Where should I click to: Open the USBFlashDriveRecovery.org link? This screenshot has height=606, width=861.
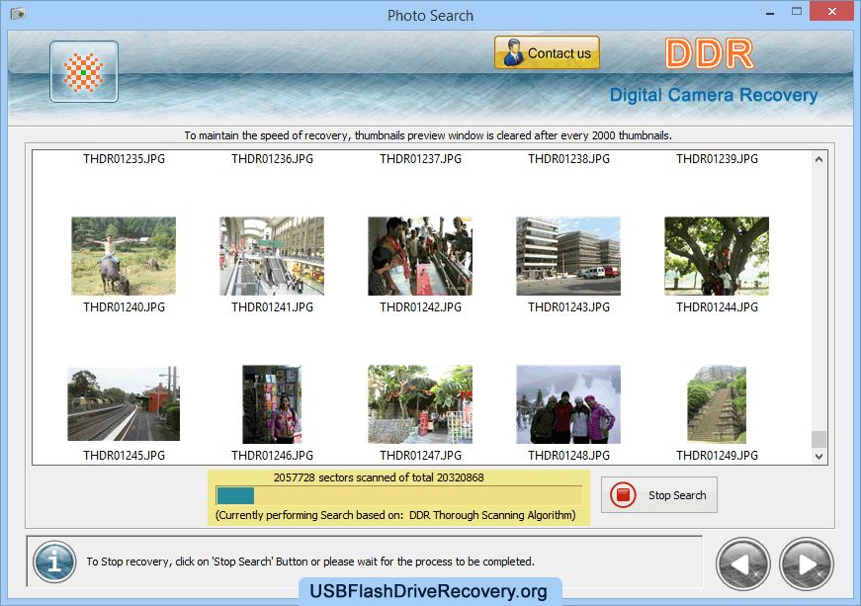click(428, 591)
